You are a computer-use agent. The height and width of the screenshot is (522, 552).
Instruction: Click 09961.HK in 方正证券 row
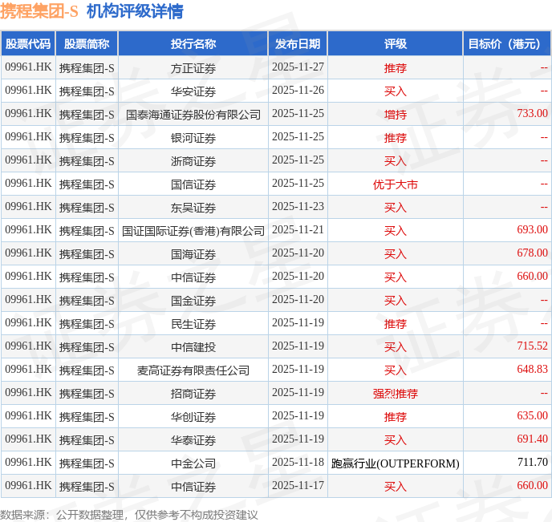(x=28, y=67)
